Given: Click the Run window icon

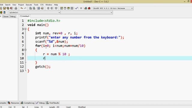Looking at the screenshot, I should point(65,8).
